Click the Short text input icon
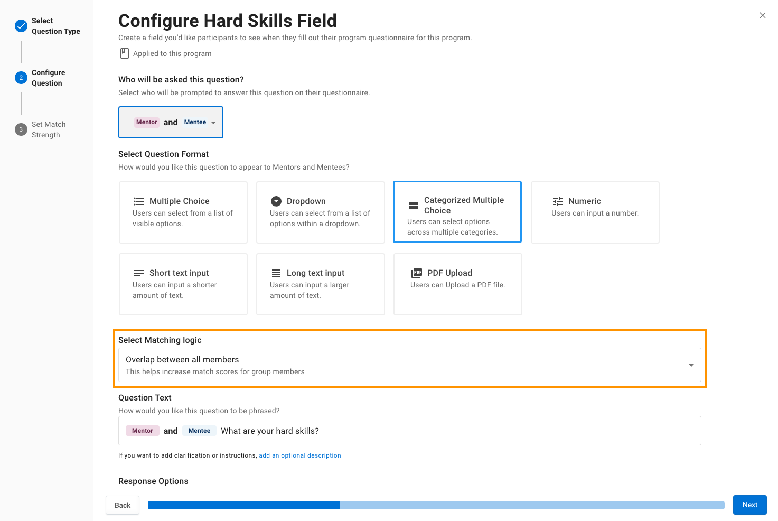This screenshot has height=521, width=778. click(x=138, y=273)
